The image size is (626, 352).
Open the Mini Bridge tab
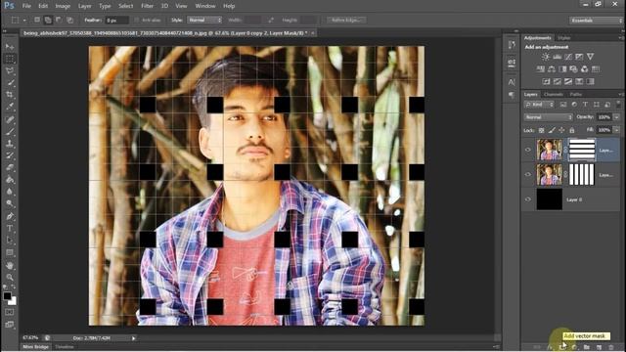coord(35,347)
